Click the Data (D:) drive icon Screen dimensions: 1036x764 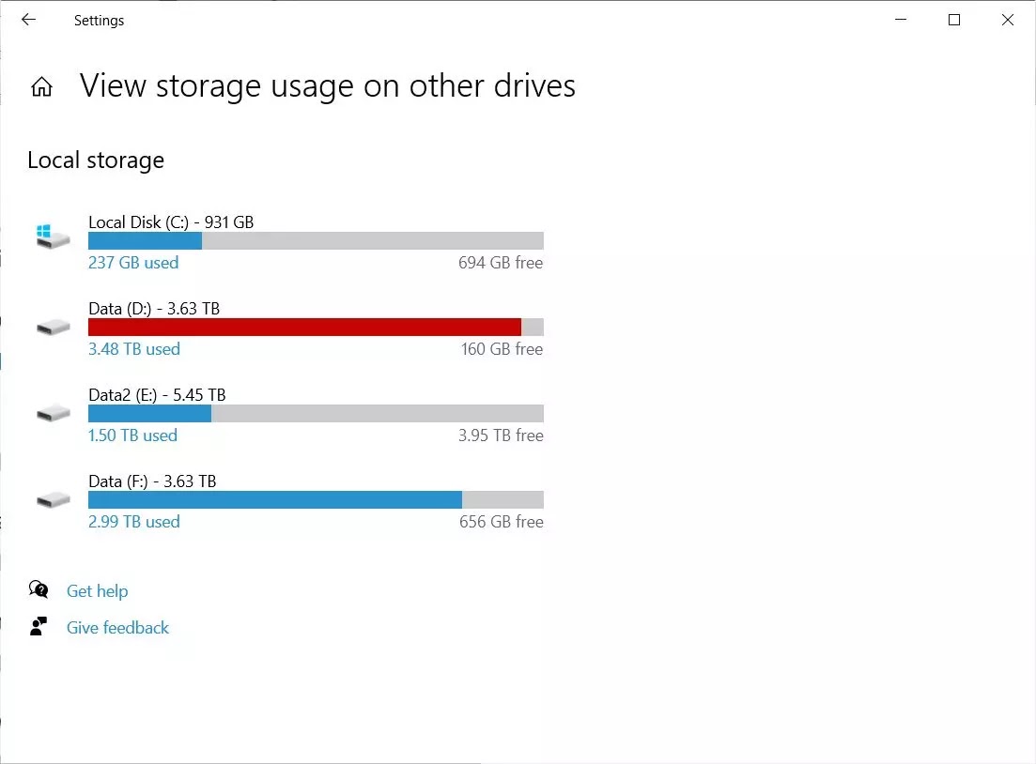pos(53,327)
